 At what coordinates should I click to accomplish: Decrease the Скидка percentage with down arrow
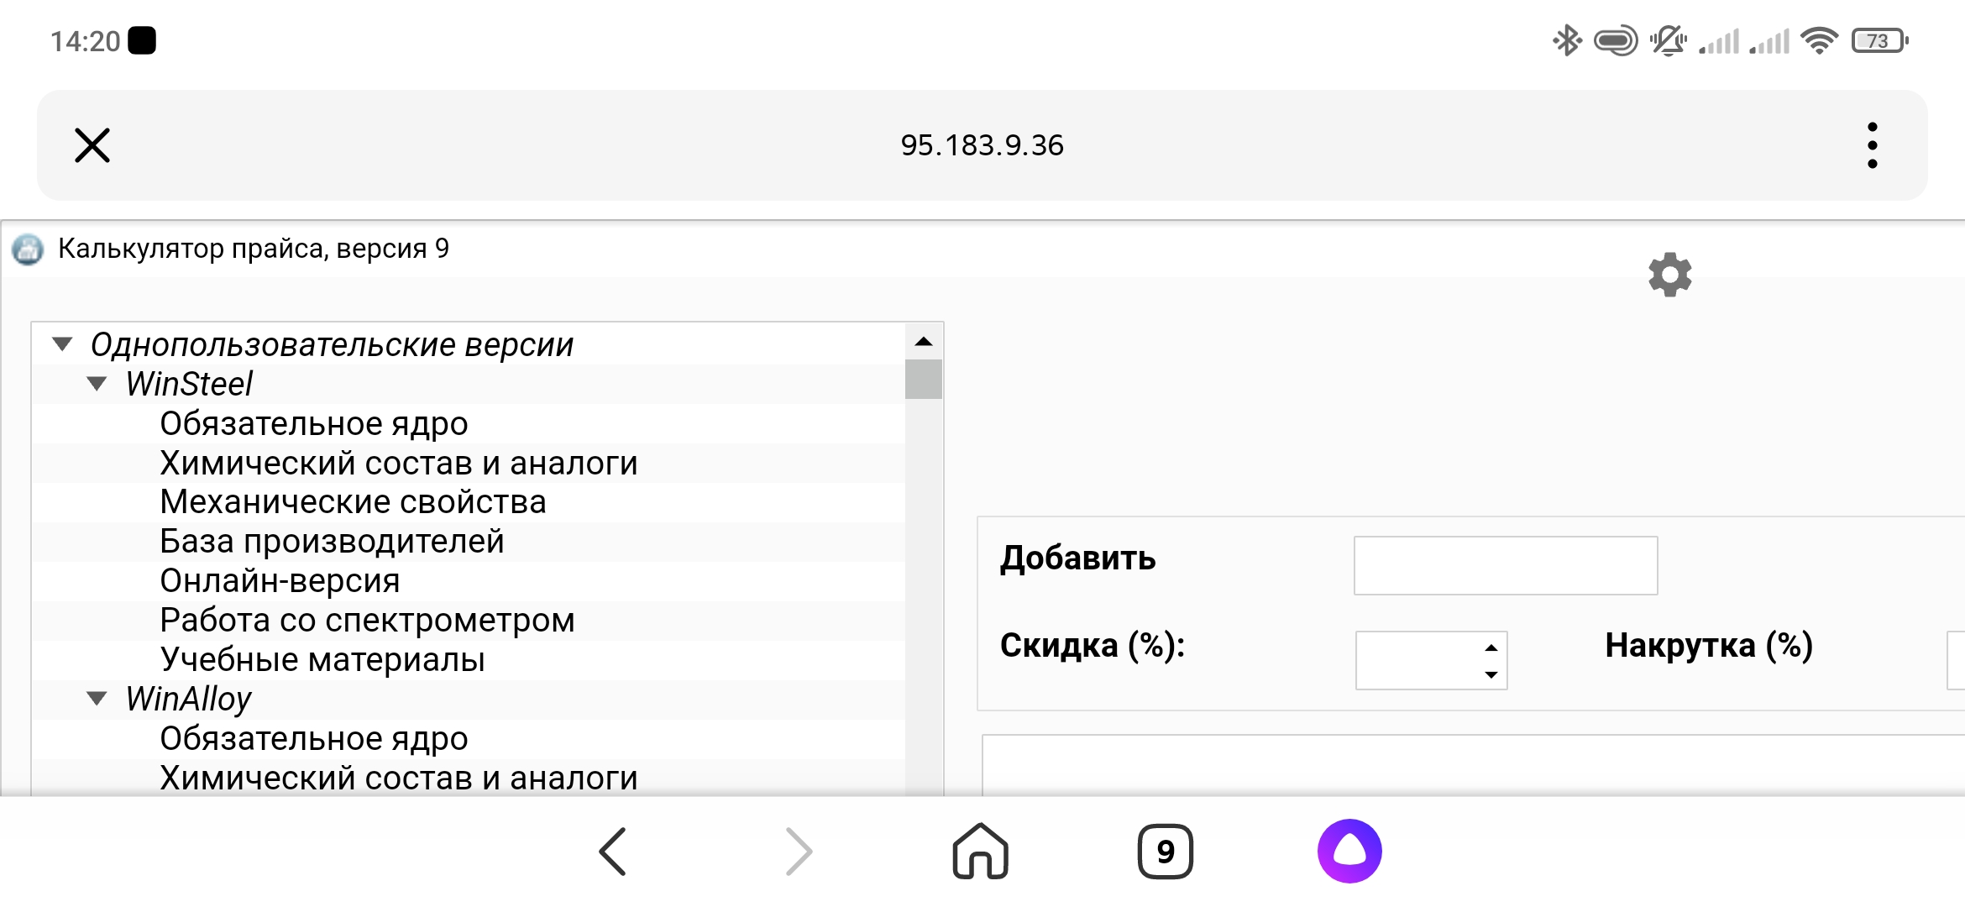click(1491, 674)
